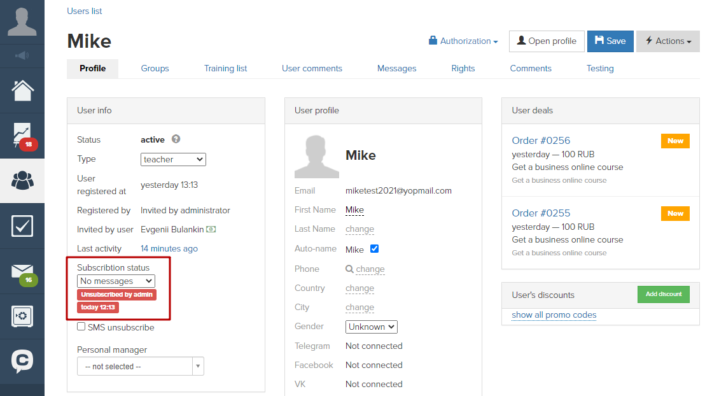The height and width of the screenshot is (396, 705).
Task: Click the Open profile button
Action: tap(547, 41)
